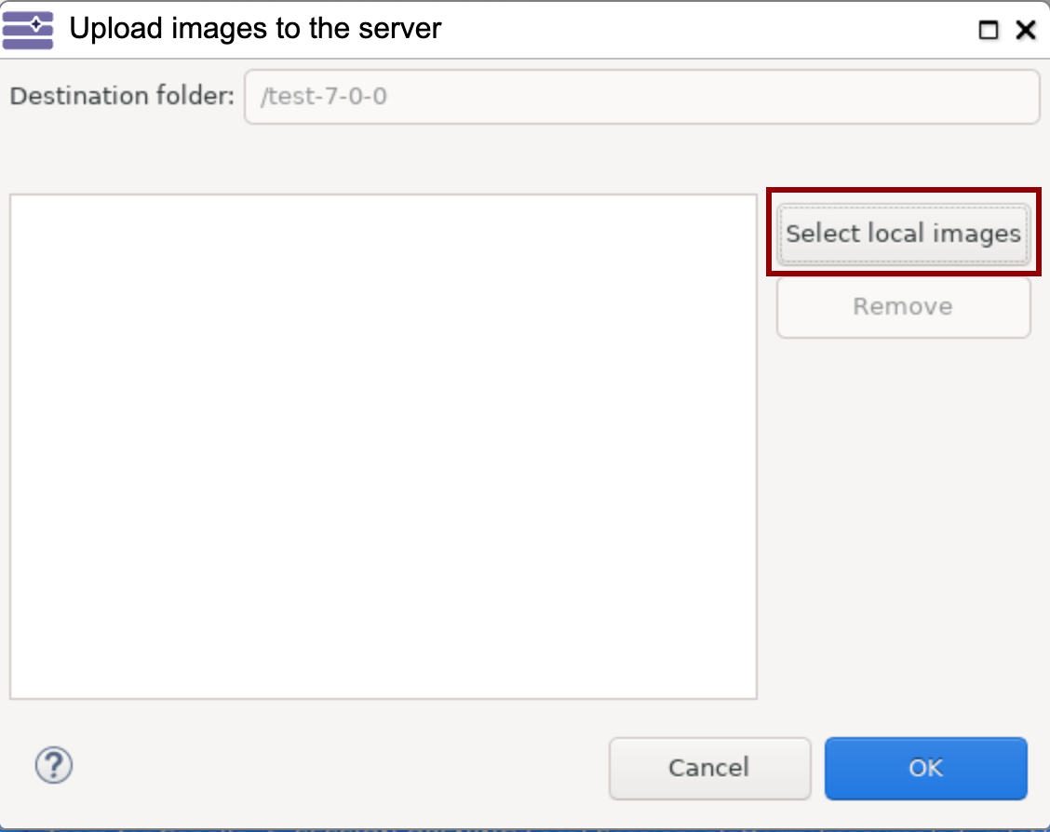Maximize the Upload images dialog

(x=988, y=30)
